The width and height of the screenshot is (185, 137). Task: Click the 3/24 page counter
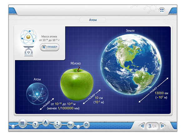[152, 126]
